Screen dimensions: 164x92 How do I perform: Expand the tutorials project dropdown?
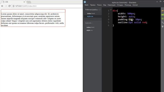[89, 23]
